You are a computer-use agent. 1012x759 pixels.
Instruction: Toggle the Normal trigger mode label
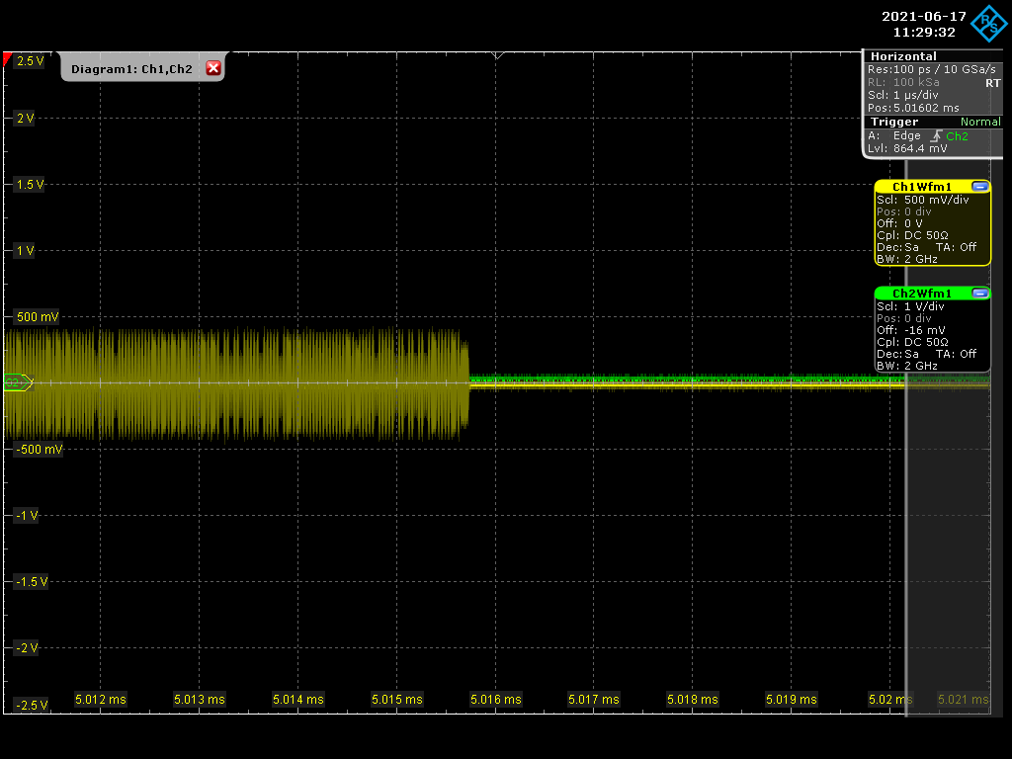pos(980,122)
